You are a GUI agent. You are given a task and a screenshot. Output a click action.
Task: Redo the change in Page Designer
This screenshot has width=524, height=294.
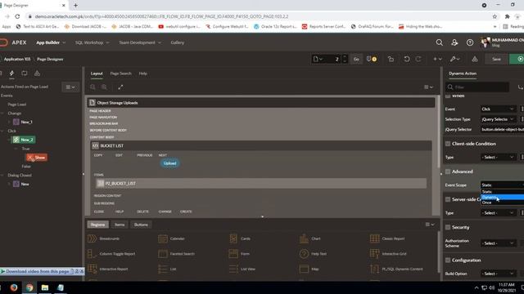pyautogui.click(x=418, y=59)
